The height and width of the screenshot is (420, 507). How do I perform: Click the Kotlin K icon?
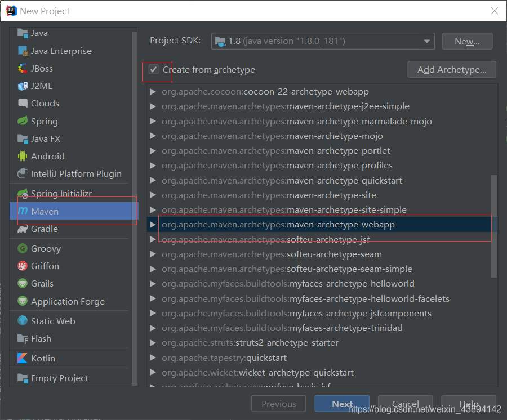(23, 358)
